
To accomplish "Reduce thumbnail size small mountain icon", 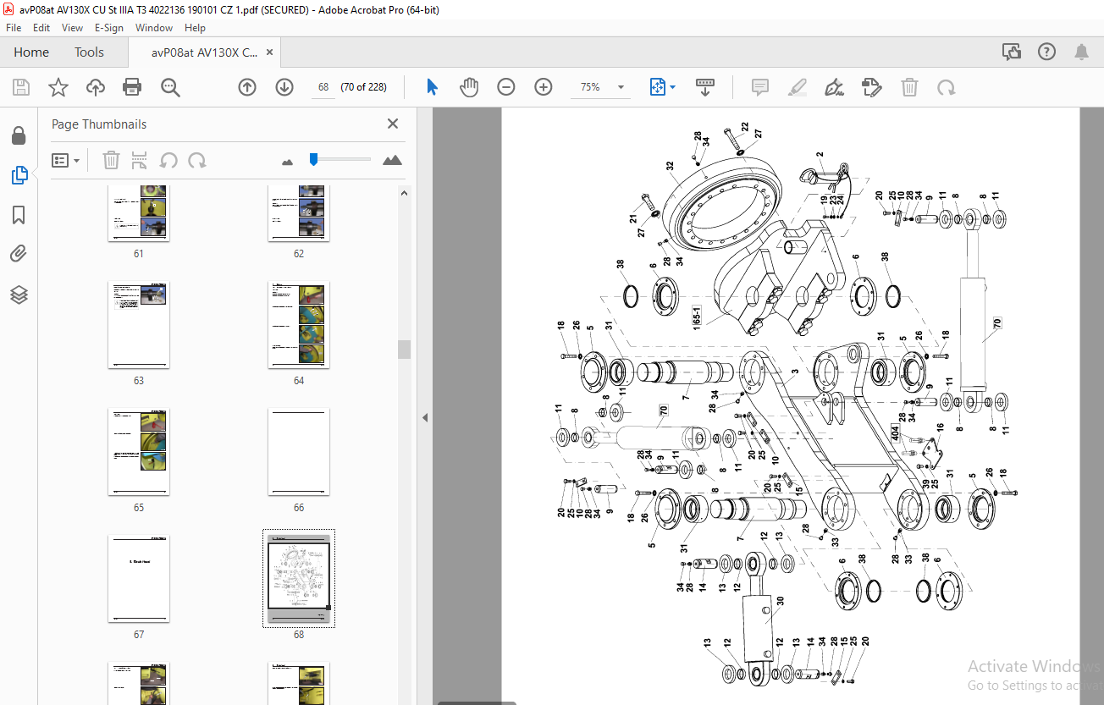I will 287,161.
